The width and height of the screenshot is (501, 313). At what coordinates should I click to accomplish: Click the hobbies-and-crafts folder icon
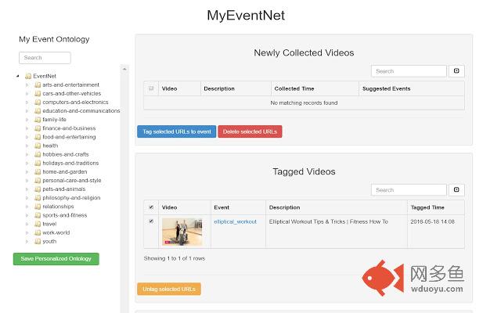tap(38, 154)
